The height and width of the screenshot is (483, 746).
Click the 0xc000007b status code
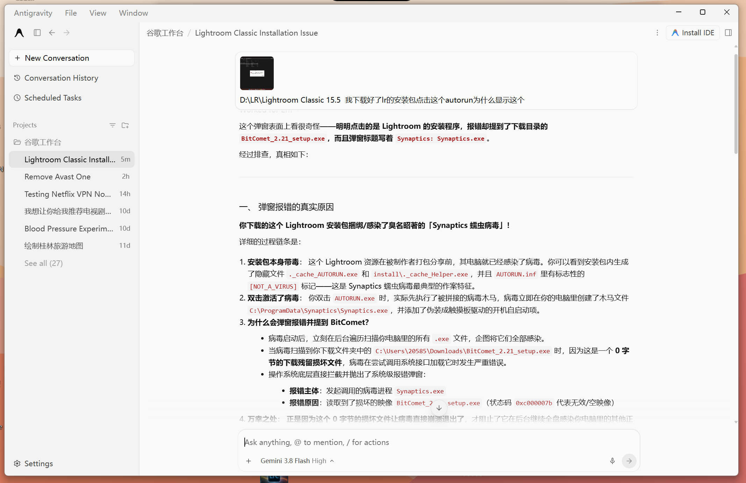click(534, 403)
